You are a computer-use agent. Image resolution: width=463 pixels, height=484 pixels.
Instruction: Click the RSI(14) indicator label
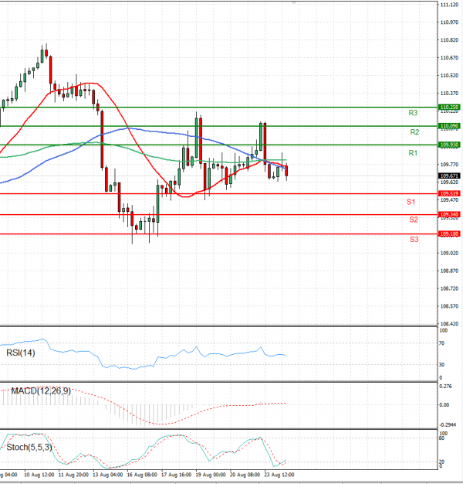pyautogui.click(x=21, y=353)
